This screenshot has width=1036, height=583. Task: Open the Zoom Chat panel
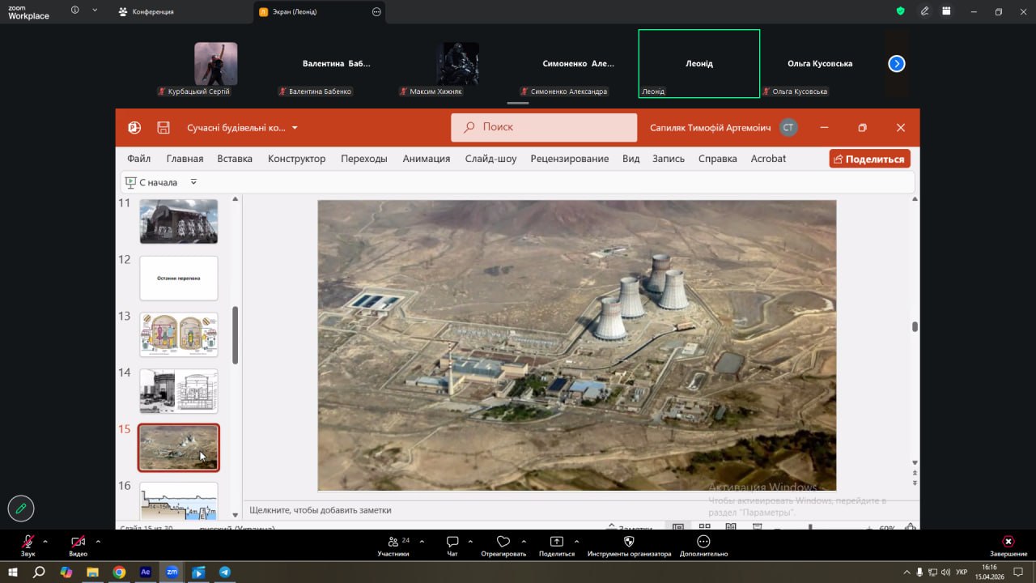click(452, 542)
